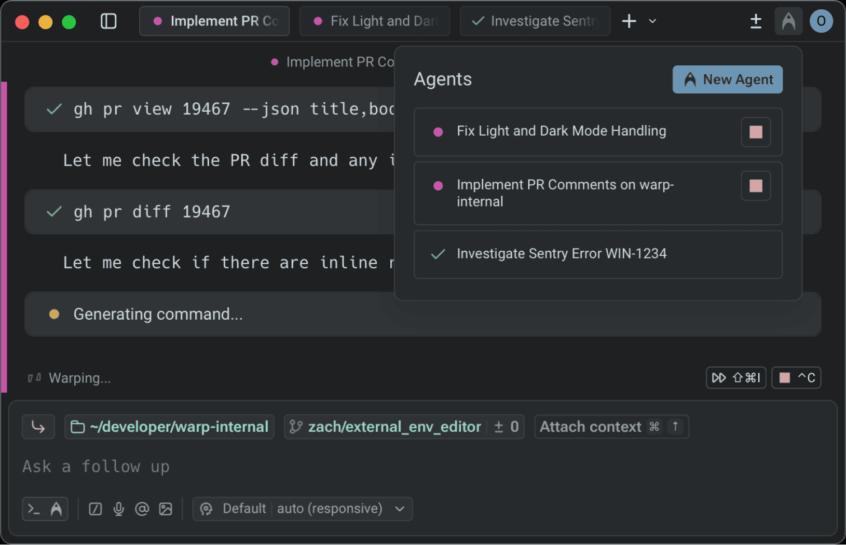Click the Warping... status text
The width and height of the screenshot is (846, 545).
tap(79, 378)
